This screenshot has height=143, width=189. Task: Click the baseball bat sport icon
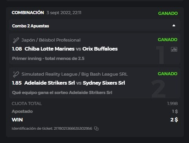point(16,40)
